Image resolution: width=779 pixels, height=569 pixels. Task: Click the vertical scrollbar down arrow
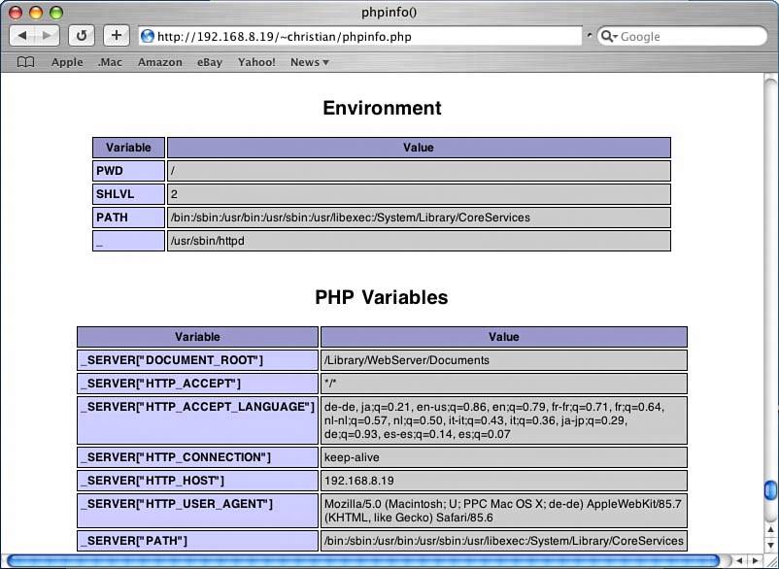coord(770,544)
